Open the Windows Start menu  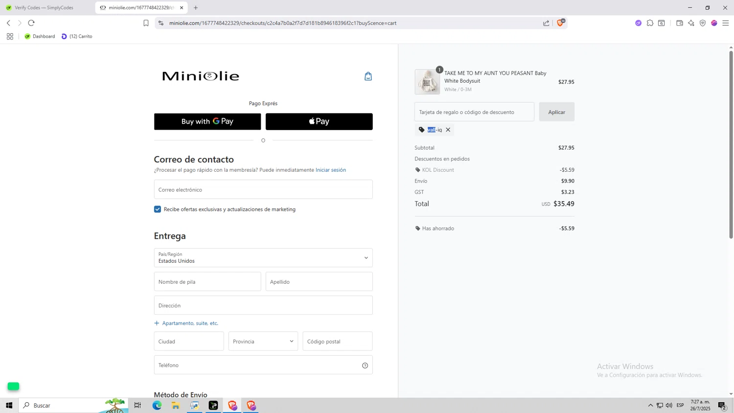coord(9,405)
